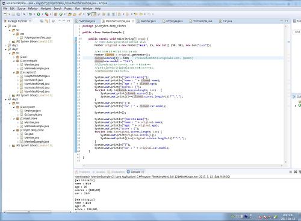Open the New Java Class dropdown arrow
The width and height of the screenshot is (301, 221).
[64, 14]
